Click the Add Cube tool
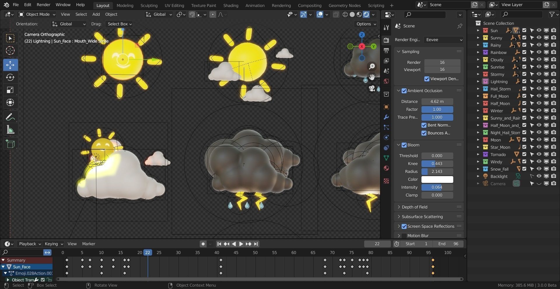The image size is (560, 289). 10,144
